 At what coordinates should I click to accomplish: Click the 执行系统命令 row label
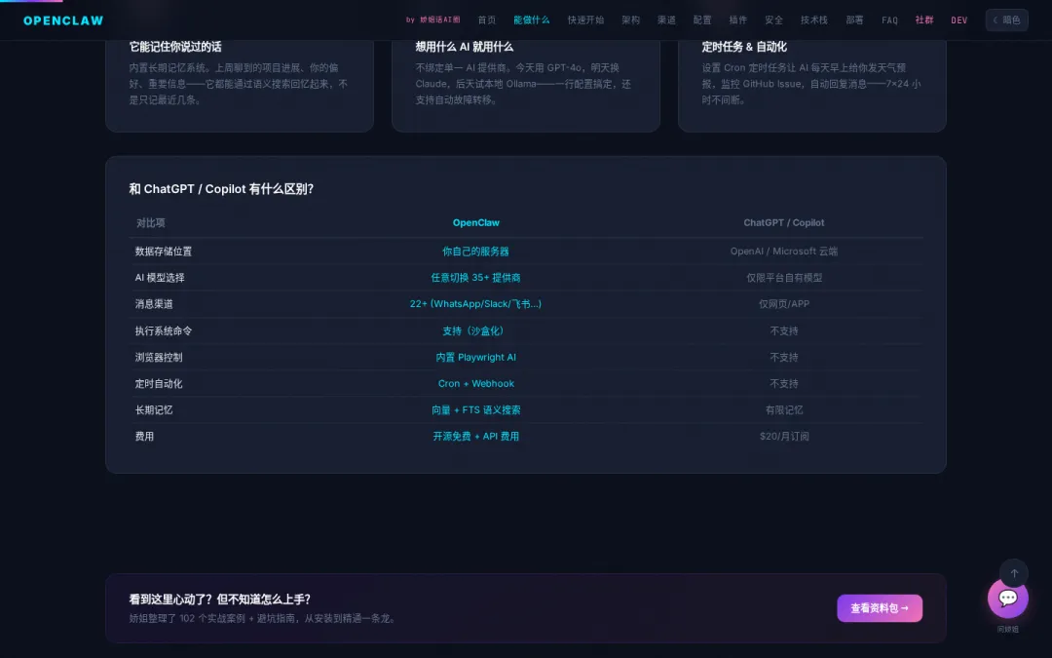163,331
